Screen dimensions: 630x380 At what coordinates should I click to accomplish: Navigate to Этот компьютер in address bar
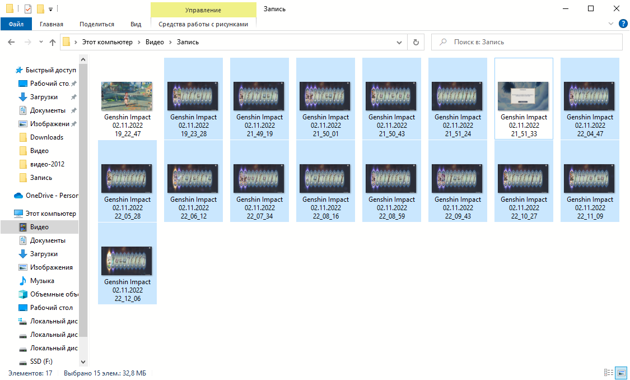point(108,42)
